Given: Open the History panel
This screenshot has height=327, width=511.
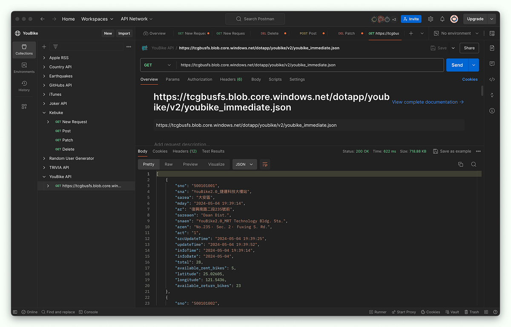Looking at the screenshot, I should (24, 85).
